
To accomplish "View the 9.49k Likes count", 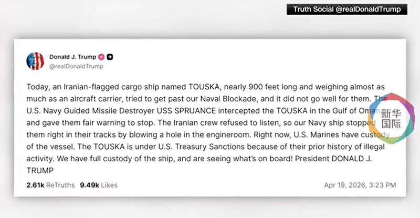I will tap(99, 185).
